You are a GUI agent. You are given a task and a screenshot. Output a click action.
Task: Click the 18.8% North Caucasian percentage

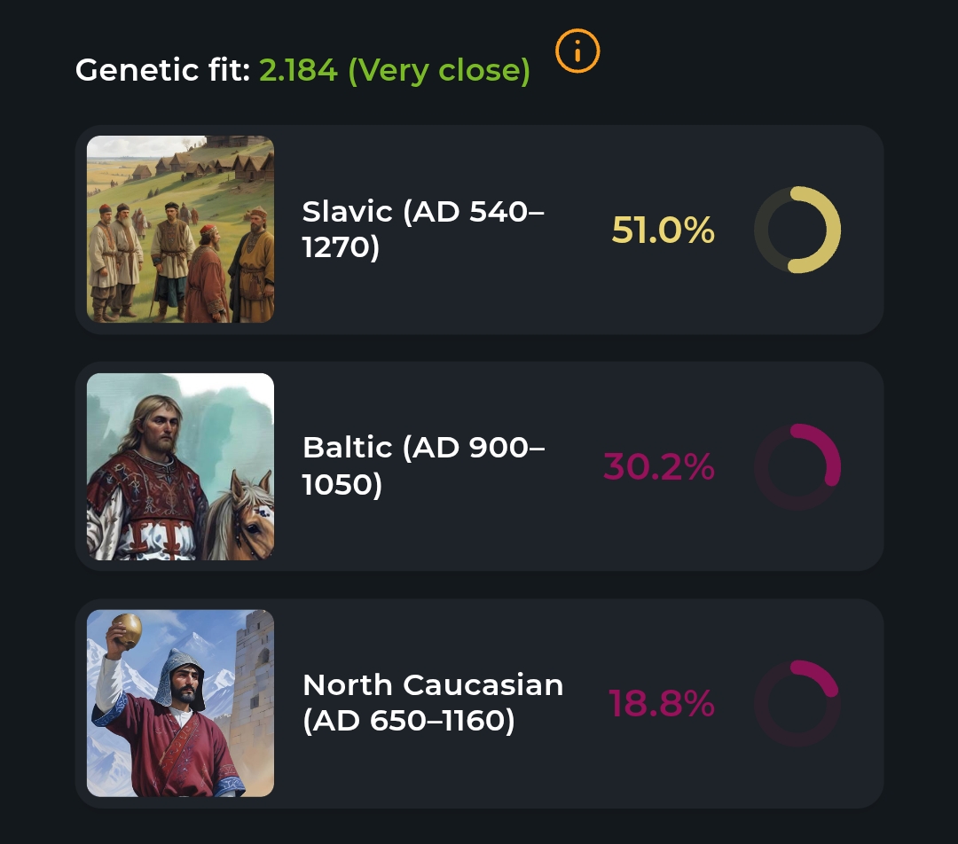tap(661, 704)
